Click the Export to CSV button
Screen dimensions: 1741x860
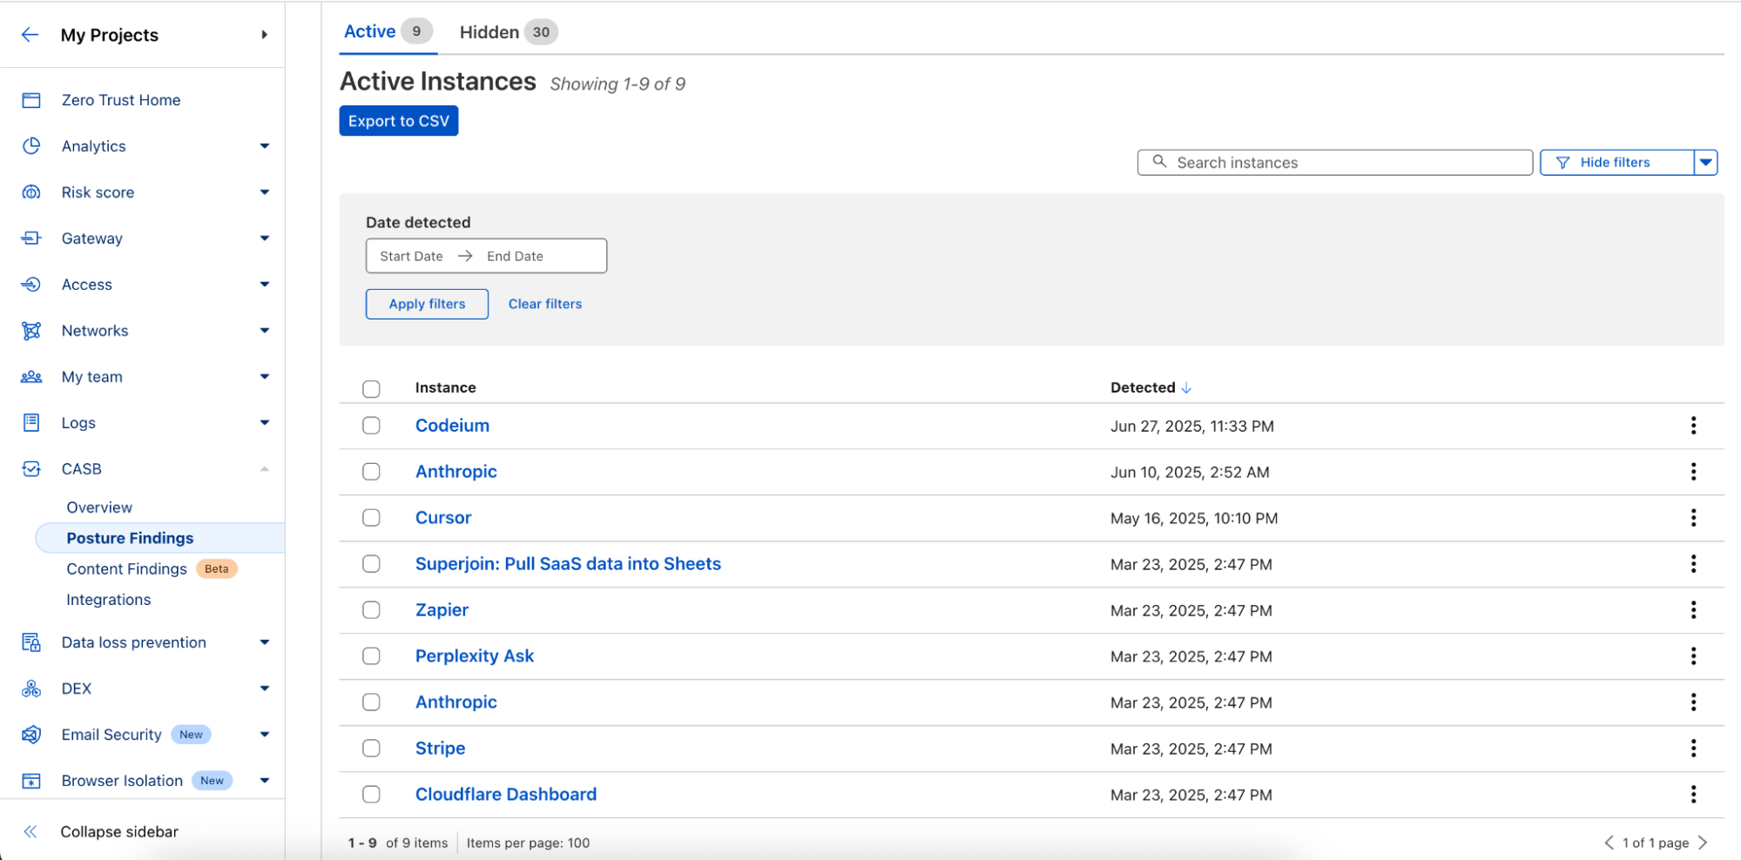coord(398,121)
